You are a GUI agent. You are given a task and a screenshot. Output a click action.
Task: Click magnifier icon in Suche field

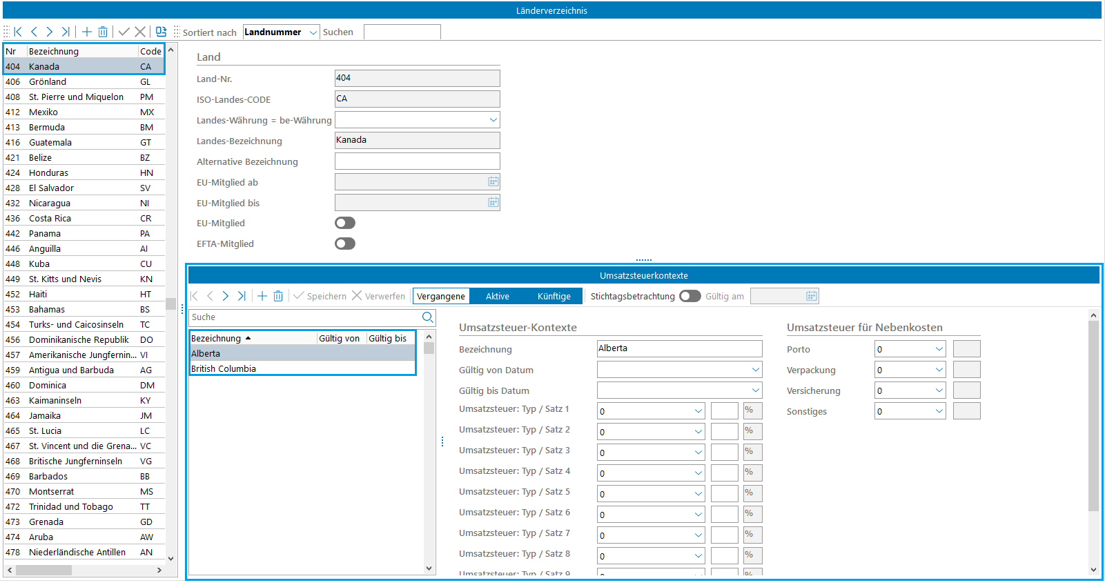(x=428, y=317)
